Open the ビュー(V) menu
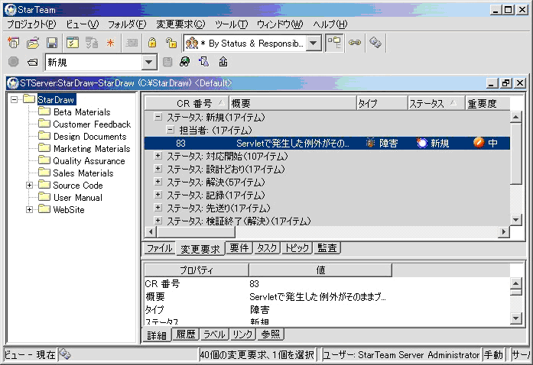Screen dimensions: 533x365 (x=83, y=24)
